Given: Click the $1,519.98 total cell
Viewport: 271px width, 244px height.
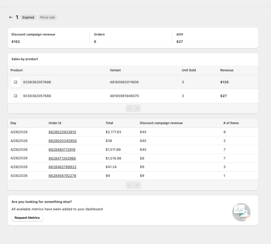Looking at the screenshot, I should (113, 158).
